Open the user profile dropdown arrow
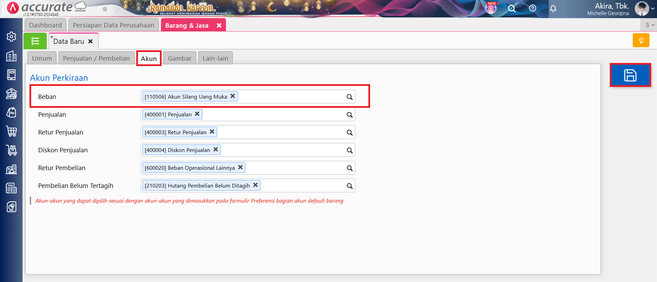The image size is (657, 282). [653, 9]
